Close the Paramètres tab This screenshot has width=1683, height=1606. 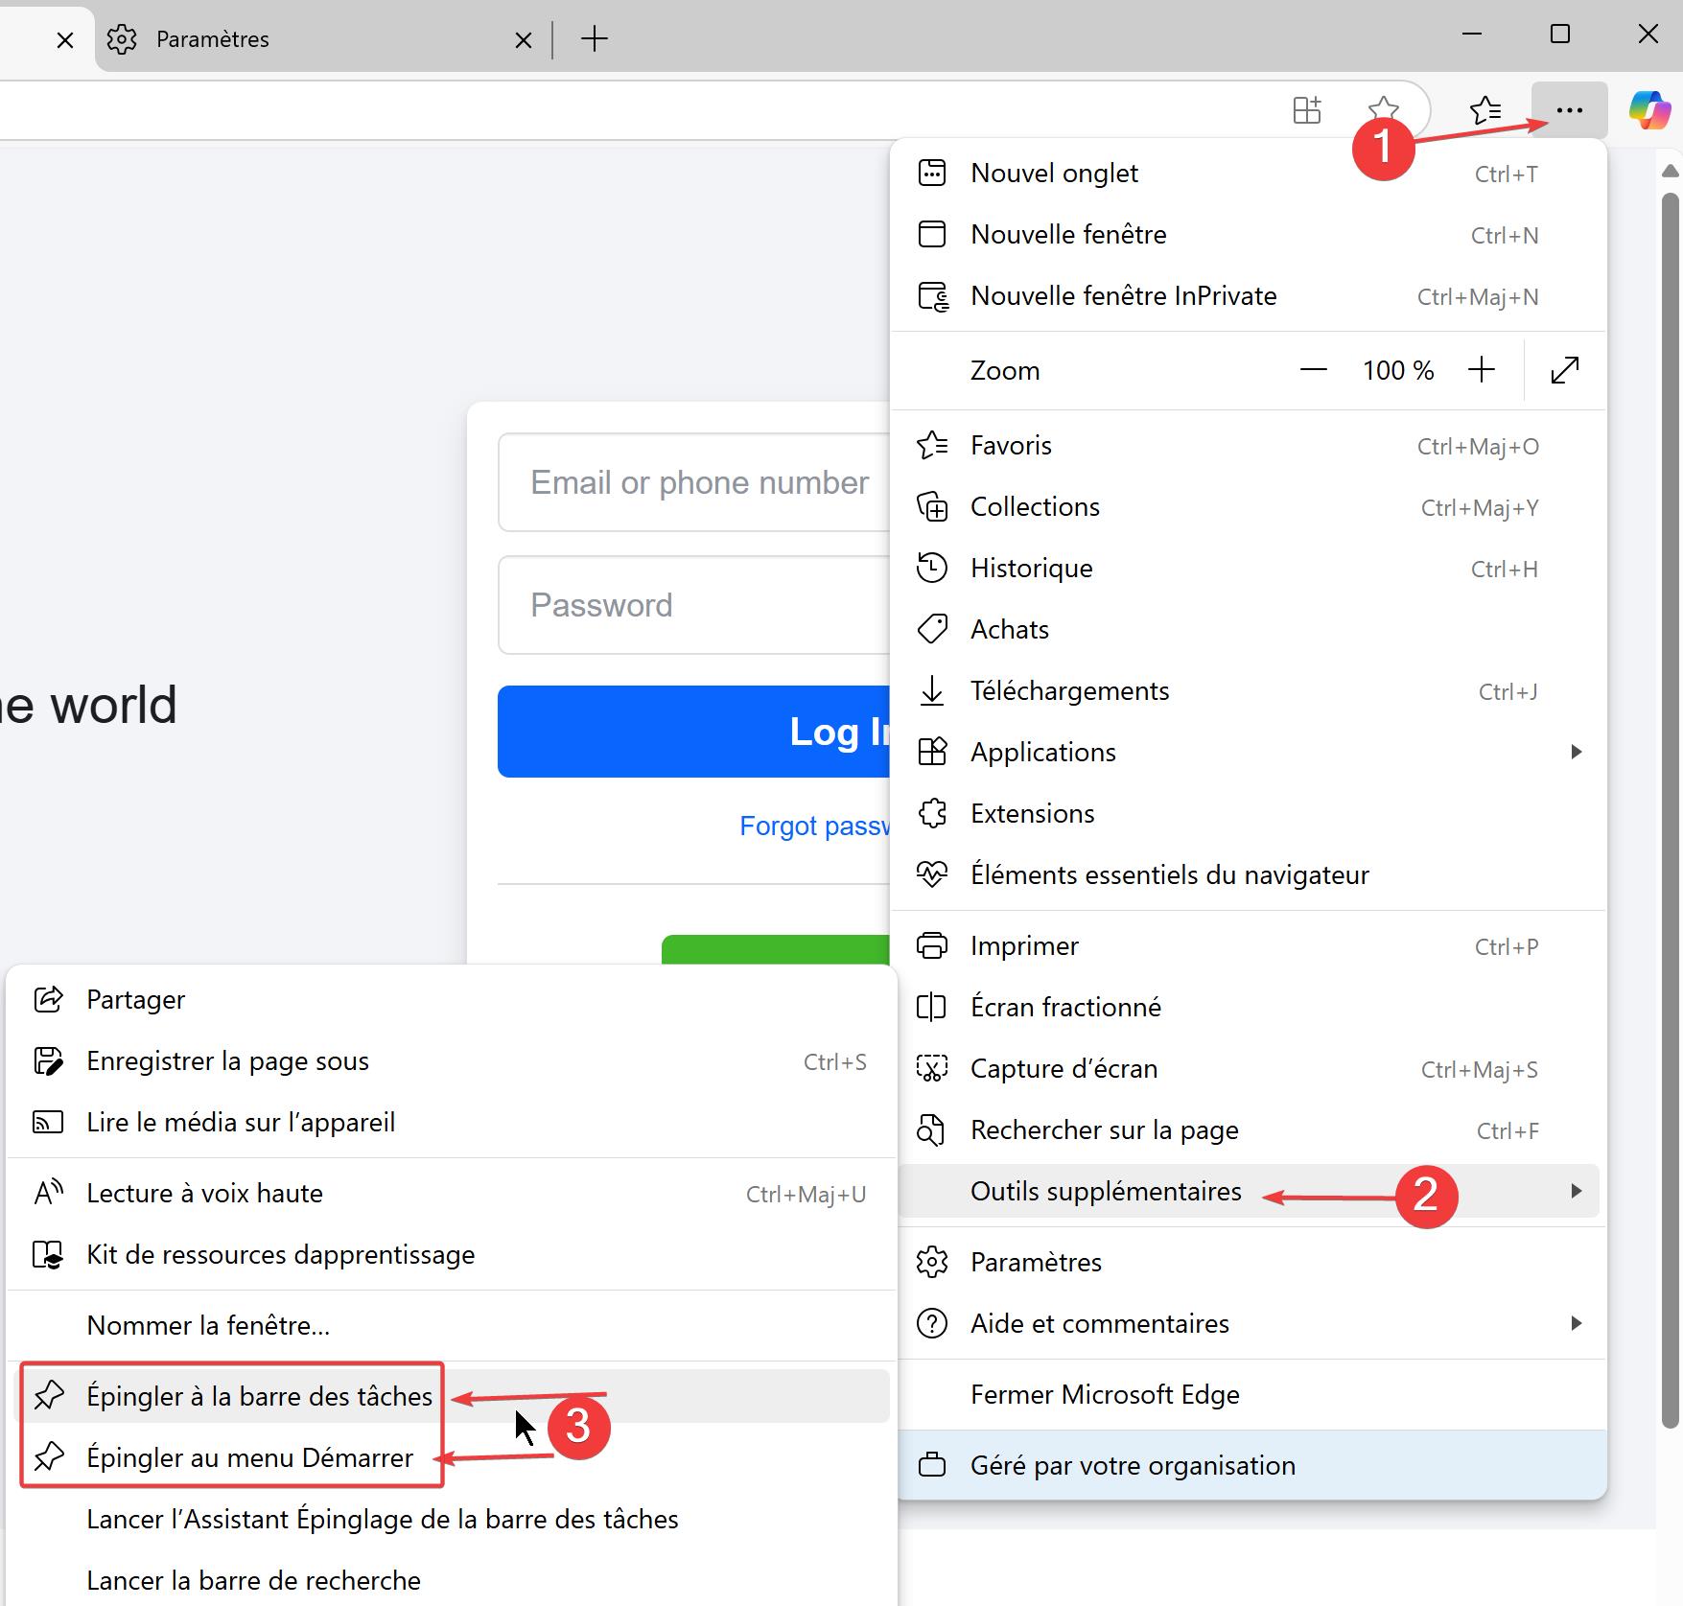(524, 39)
